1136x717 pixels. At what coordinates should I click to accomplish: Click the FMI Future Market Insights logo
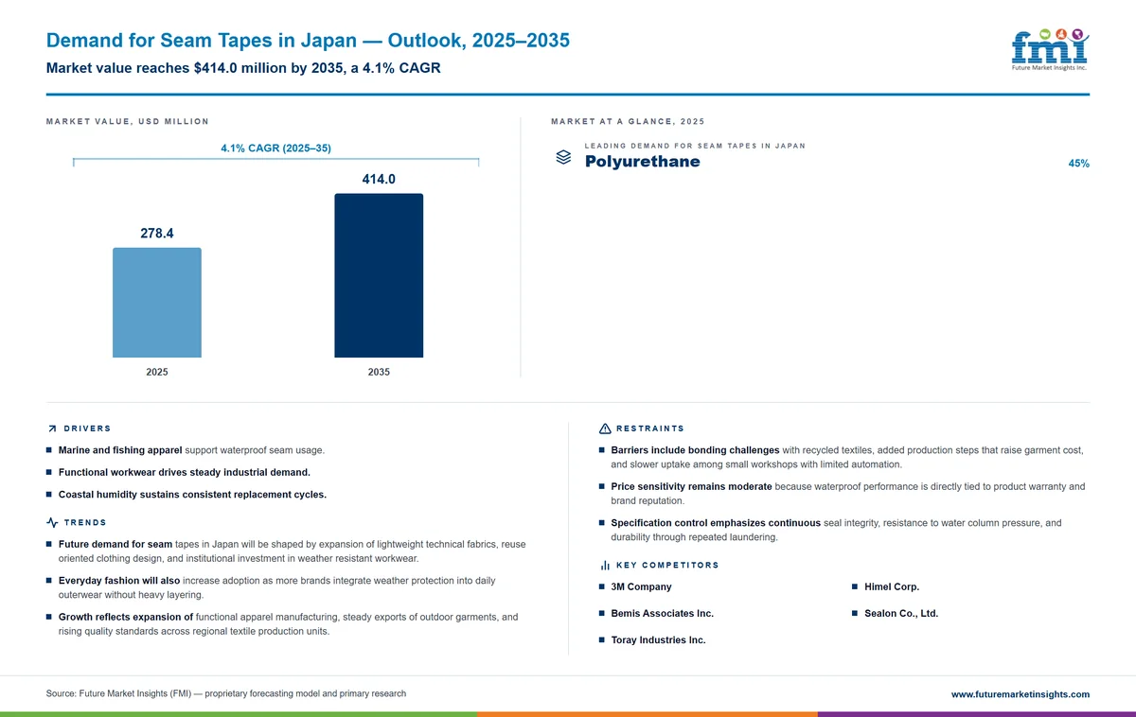(x=1050, y=49)
